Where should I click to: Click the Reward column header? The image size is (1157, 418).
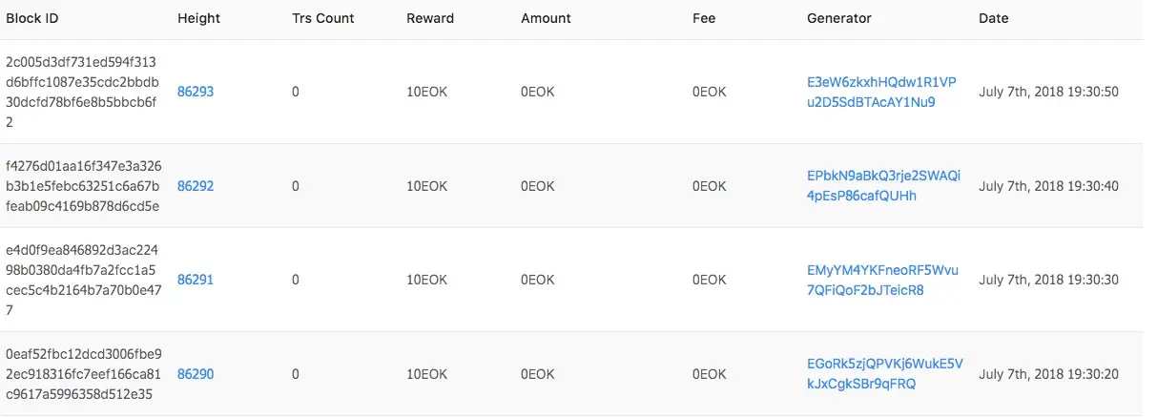tap(430, 18)
